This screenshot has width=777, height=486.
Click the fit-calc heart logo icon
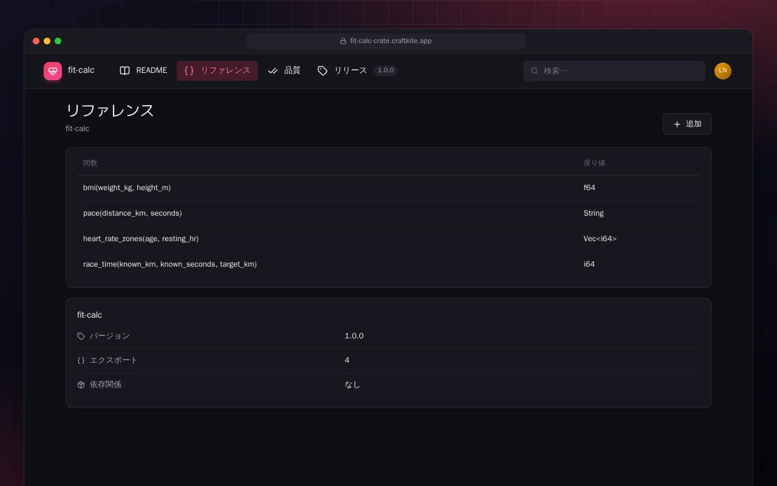[x=53, y=71]
